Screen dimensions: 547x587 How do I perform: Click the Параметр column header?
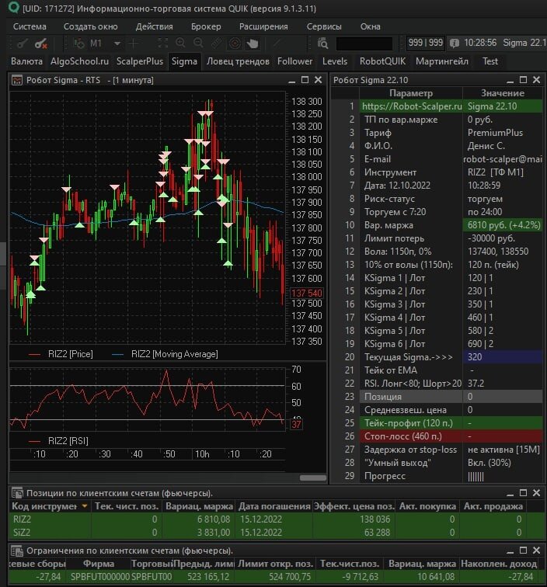(411, 93)
